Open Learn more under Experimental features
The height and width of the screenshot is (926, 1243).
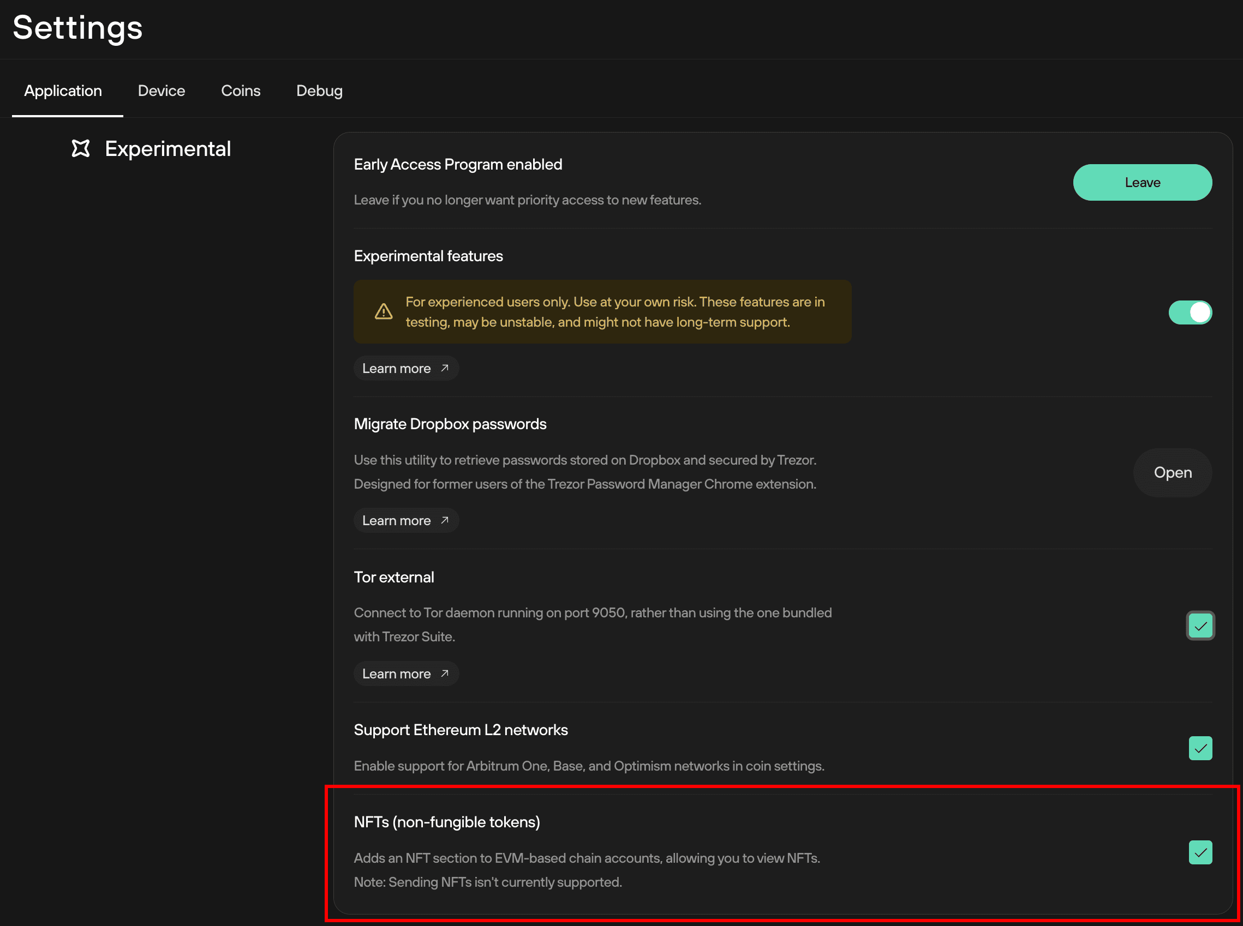click(406, 368)
